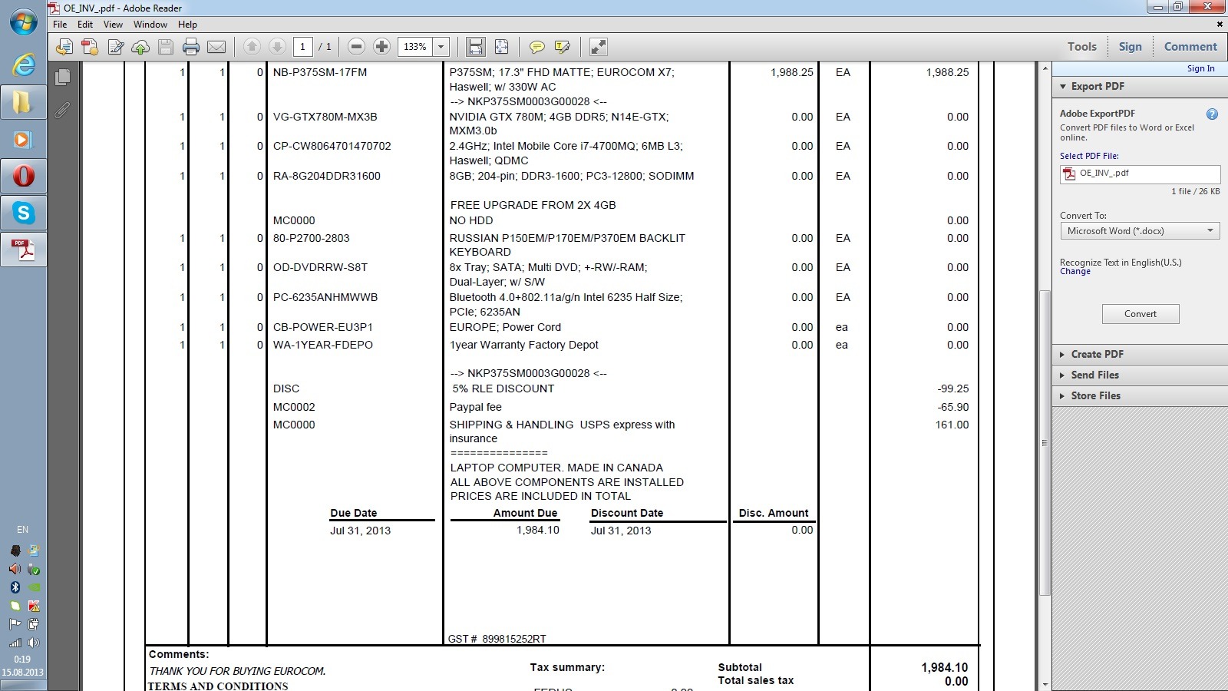Click the zoom percentage field showing 133%
Screen dimensions: 1228x691
click(x=415, y=47)
